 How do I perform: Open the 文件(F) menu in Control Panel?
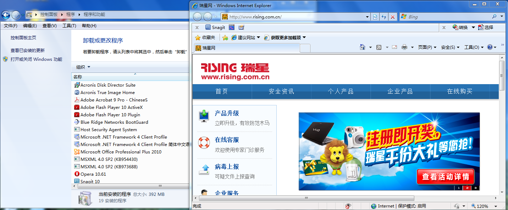[x=11, y=26]
